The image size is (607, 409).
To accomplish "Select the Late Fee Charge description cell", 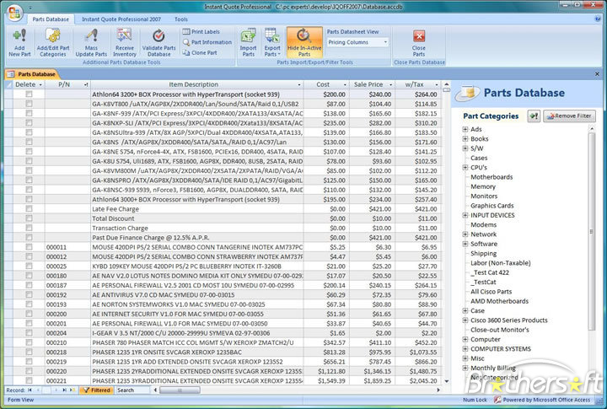I will pos(197,209).
